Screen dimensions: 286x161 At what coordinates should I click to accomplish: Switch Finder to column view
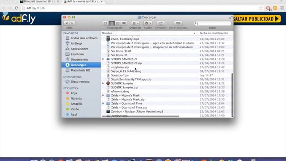click(x=118, y=23)
